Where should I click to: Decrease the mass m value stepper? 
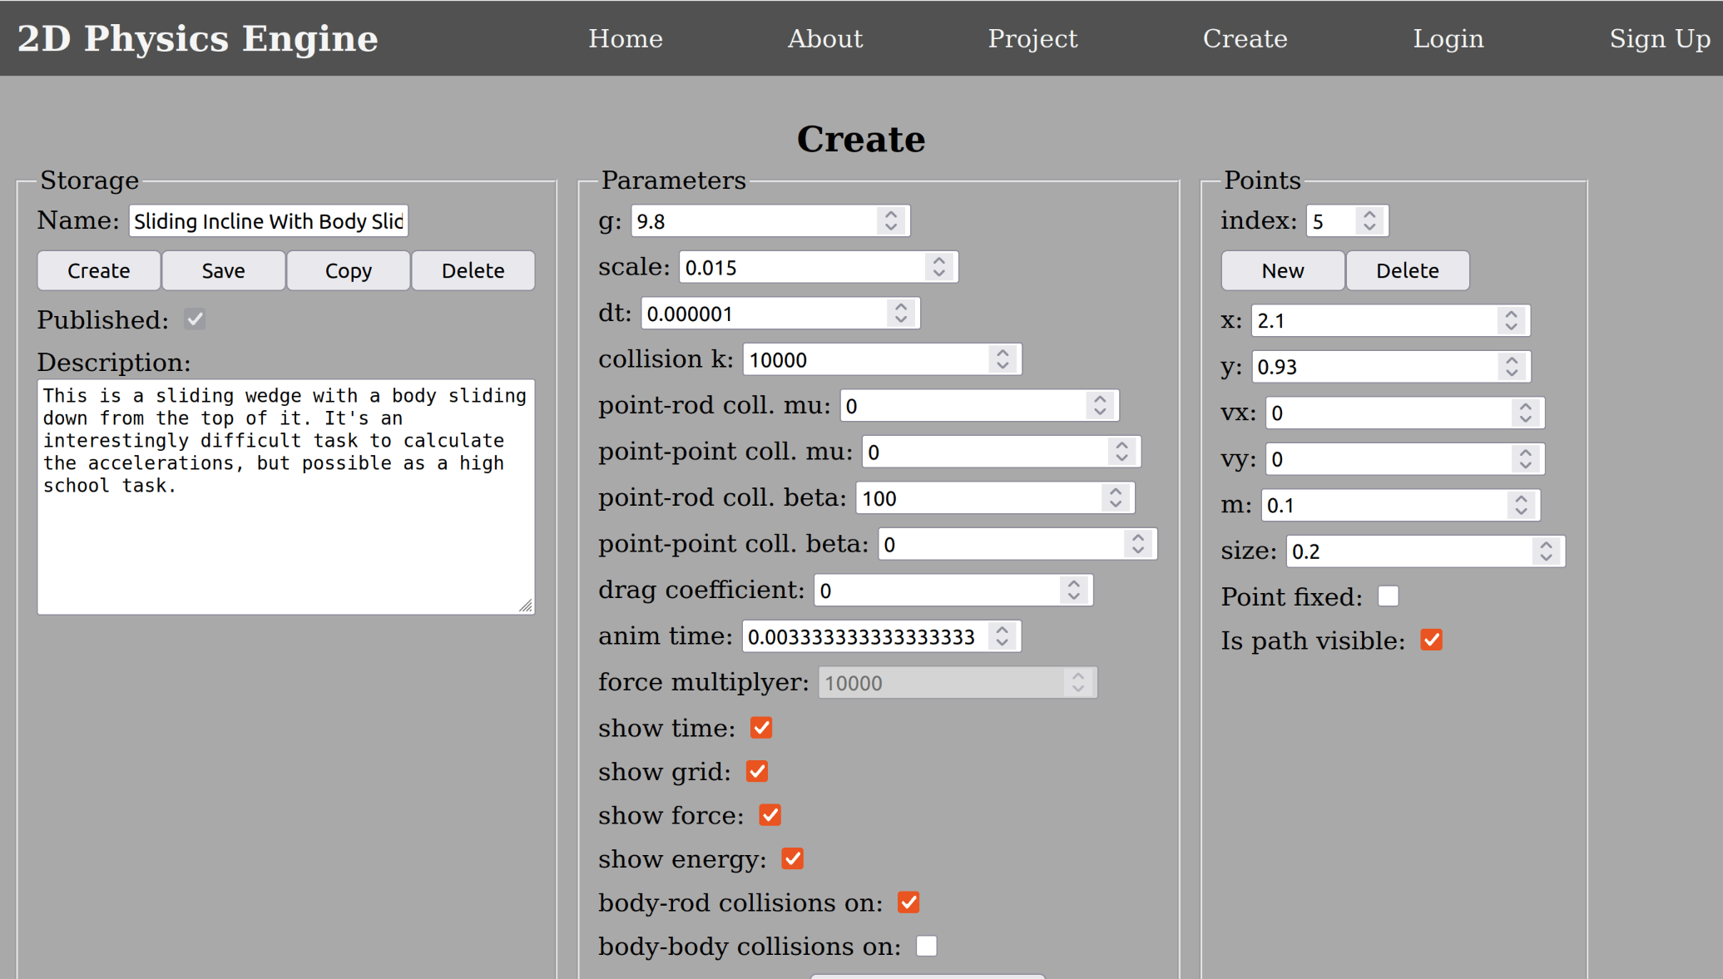click(1521, 511)
